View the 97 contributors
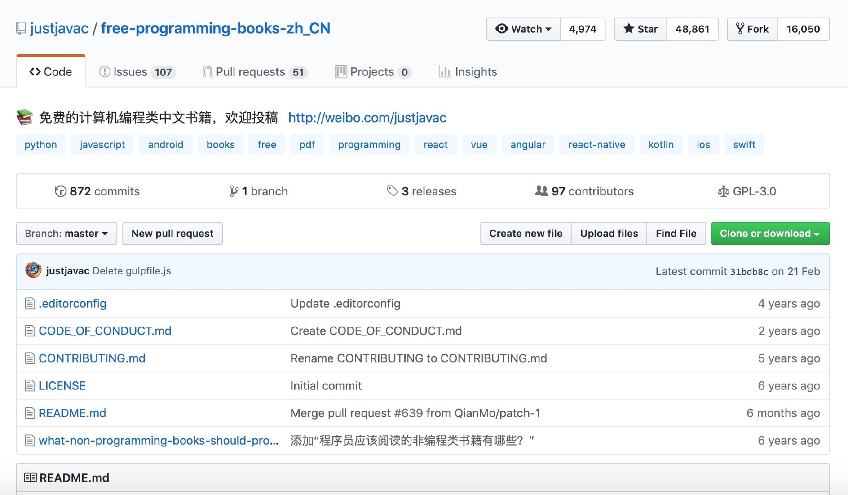 (x=584, y=191)
